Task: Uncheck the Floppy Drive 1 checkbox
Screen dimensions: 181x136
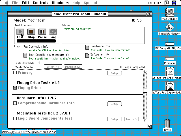Action: point(15,88)
